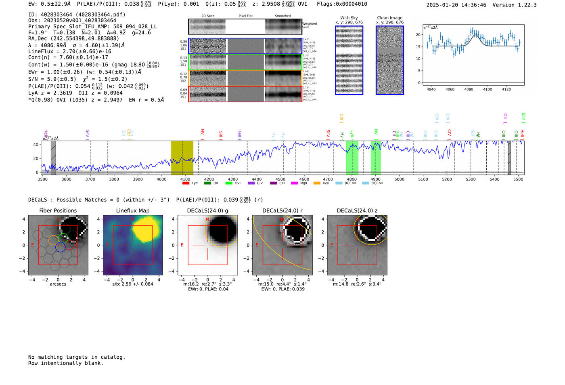
Task: Open the Lineflux Map panel
Action: tap(133, 245)
